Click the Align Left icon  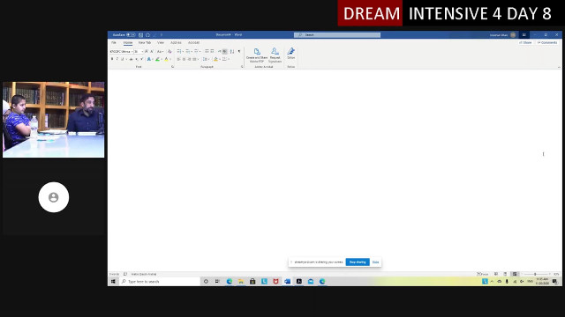178,59
